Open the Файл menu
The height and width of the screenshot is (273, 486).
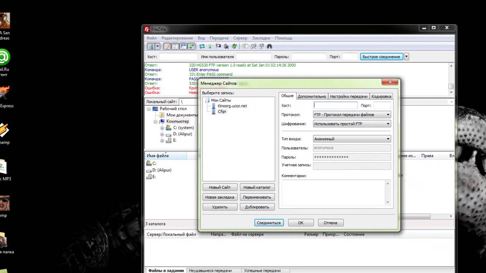click(x=151, y=38)
